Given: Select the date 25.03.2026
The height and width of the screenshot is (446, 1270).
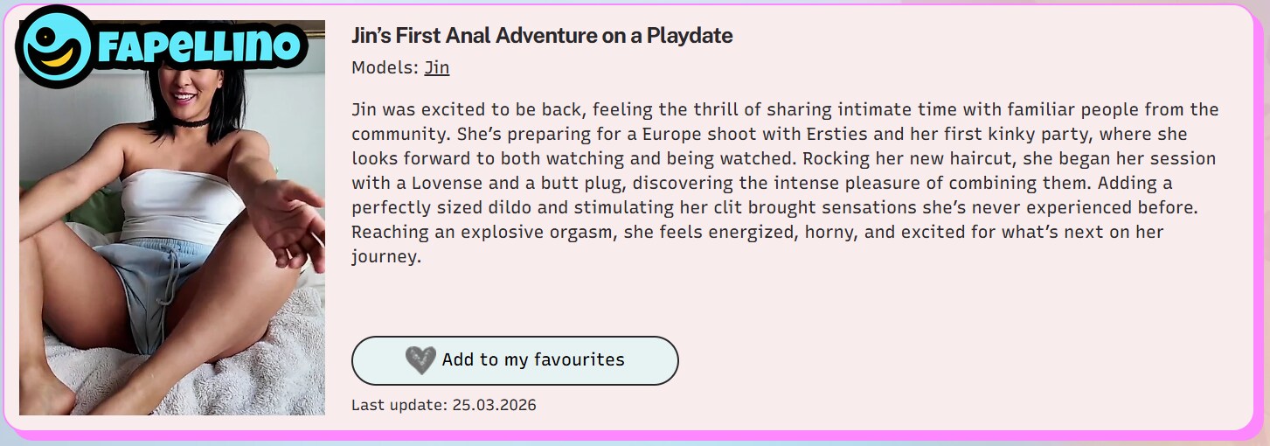Looking at the screenshot, I should (x=495, y=405).
